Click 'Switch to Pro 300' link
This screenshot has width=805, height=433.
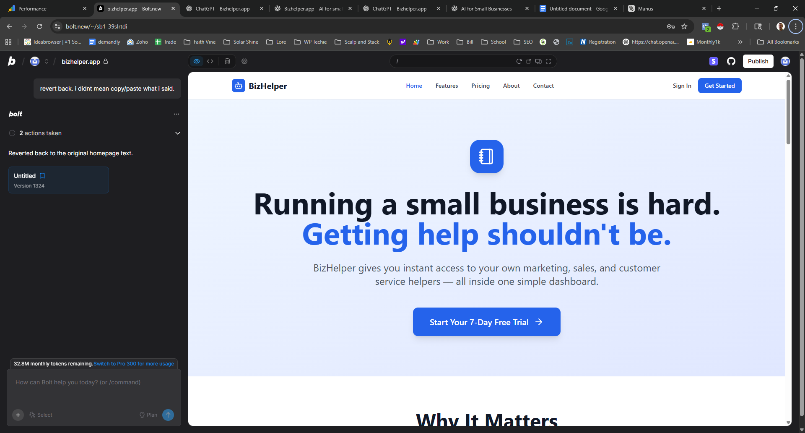[133, 364]
